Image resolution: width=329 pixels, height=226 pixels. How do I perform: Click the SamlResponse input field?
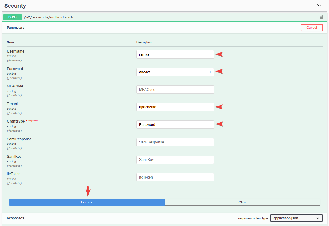pos(175,142)
